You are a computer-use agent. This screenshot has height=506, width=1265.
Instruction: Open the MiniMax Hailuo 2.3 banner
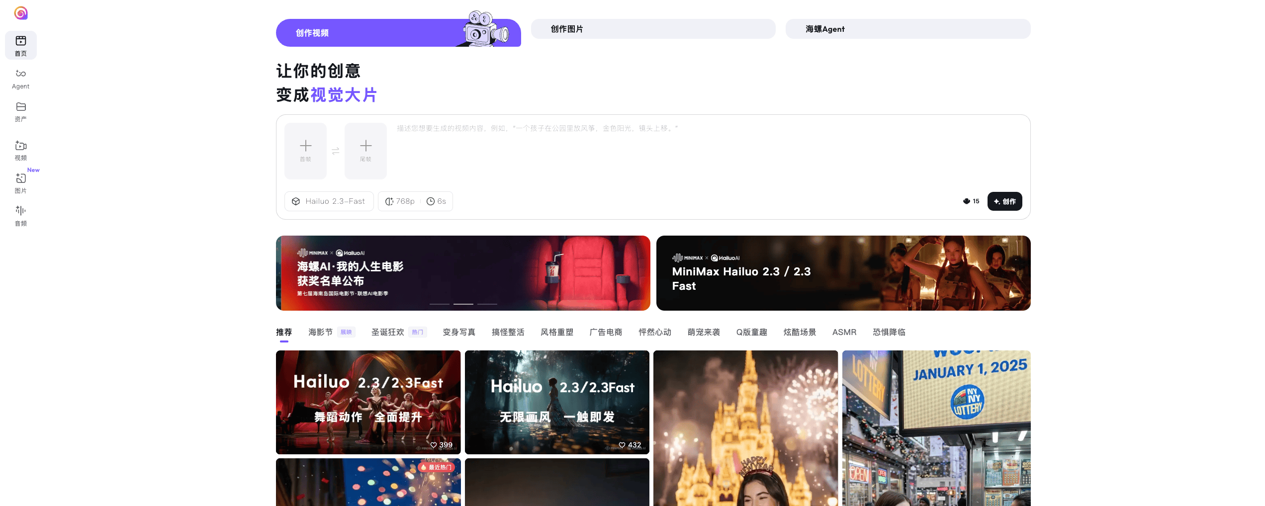click(843, 273)
